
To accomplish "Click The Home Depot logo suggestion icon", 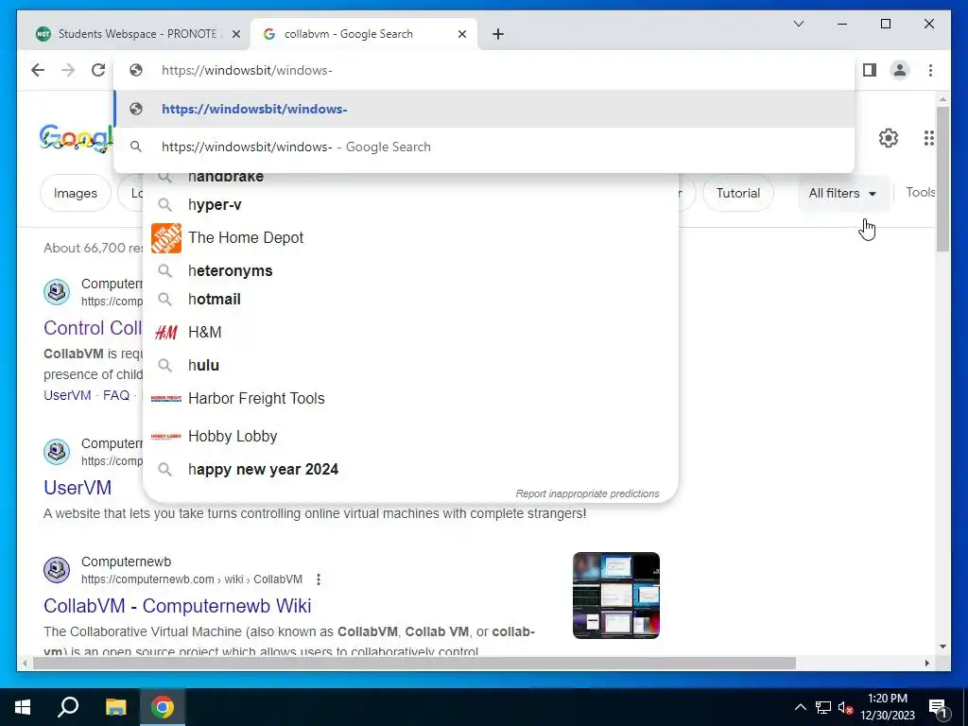I will (x=166, y=237).
